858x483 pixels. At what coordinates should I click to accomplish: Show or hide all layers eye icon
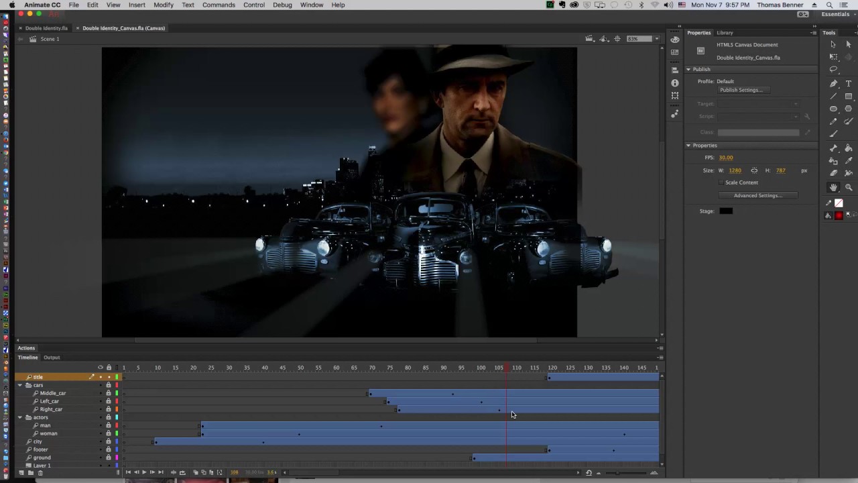(x=101, y=368)
